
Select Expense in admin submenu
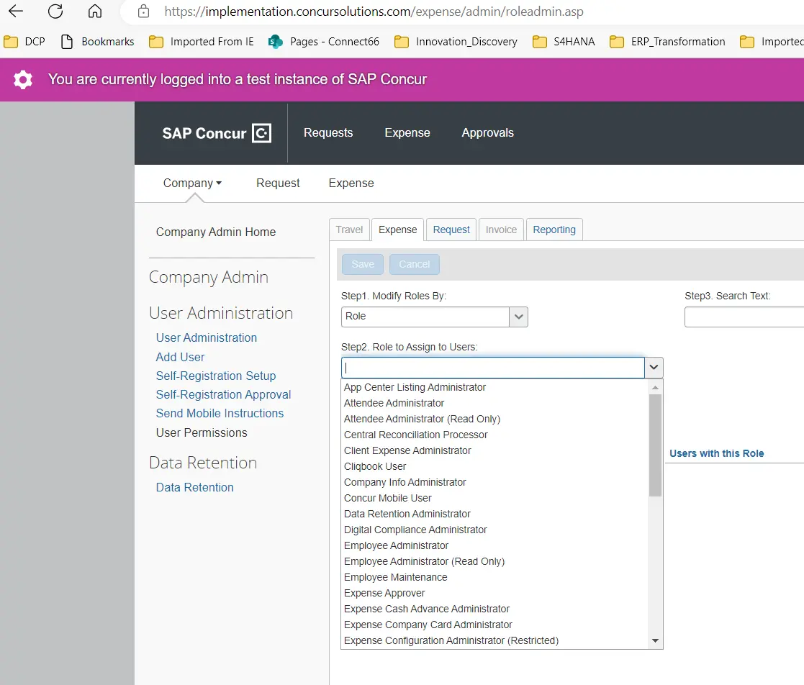(351, 183)
